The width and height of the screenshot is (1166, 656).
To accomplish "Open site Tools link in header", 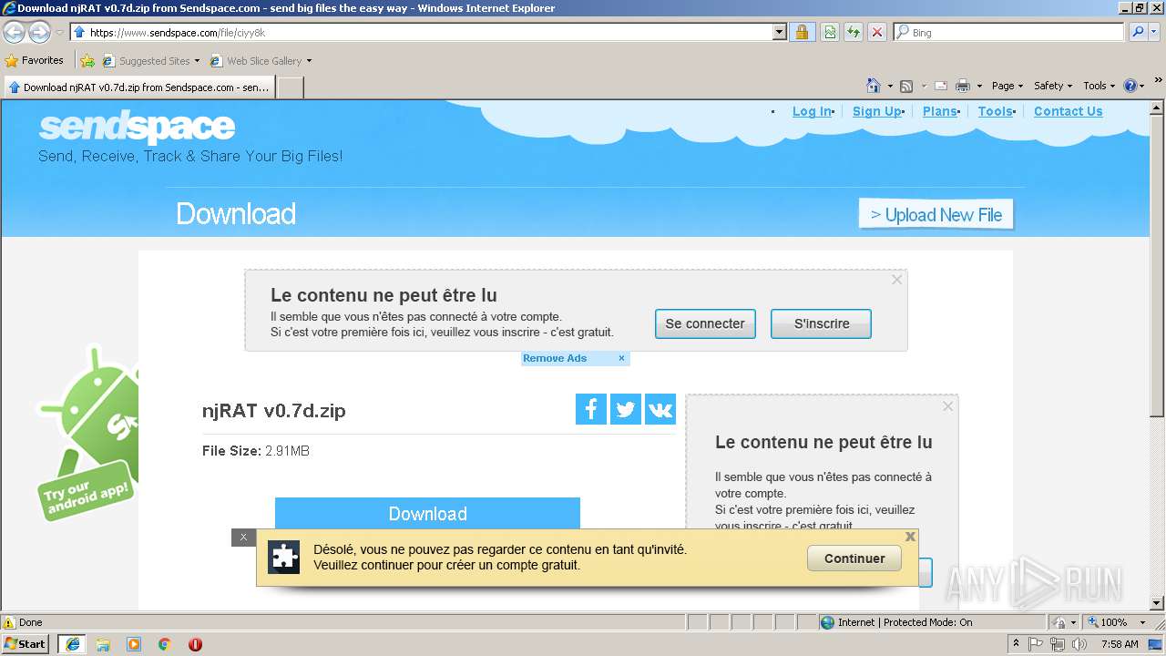I will 995,111.
